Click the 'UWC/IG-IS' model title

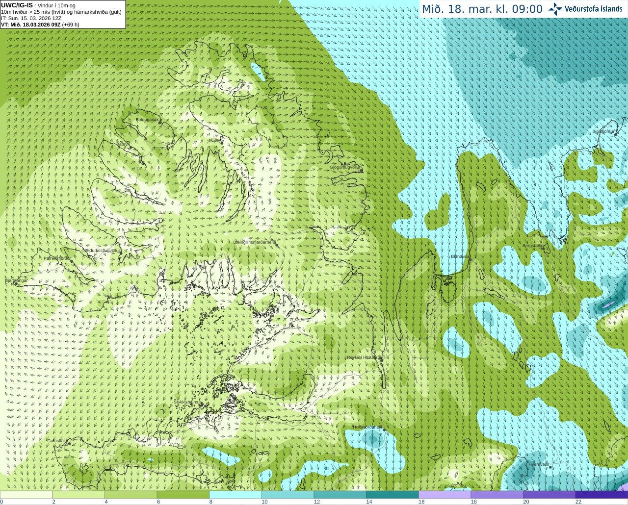pos(17,5)
